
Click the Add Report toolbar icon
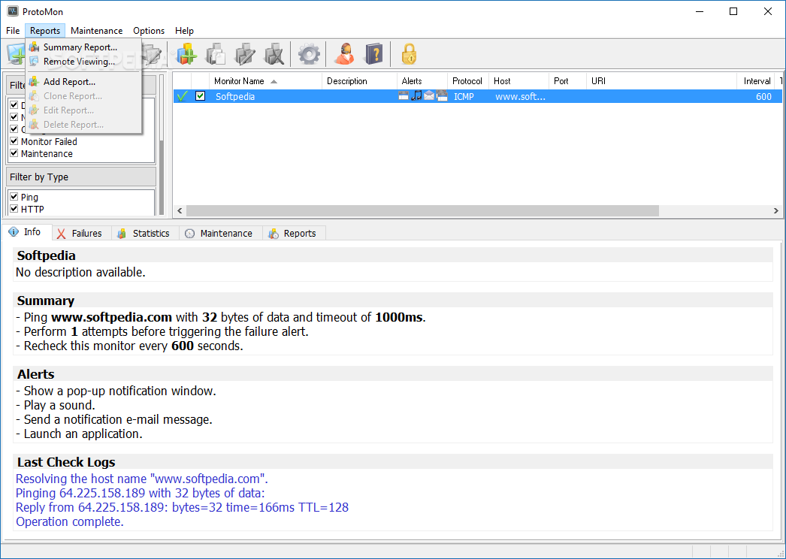coord(186,53)
